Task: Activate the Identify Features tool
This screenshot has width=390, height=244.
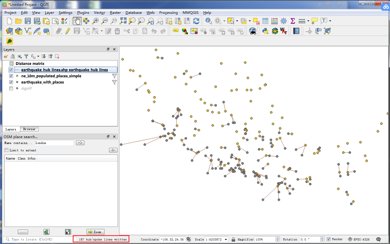Action: 209,21
